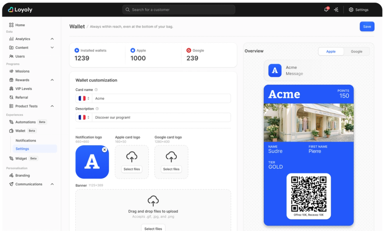The image size is (385, 231).
Task: Open Referral page
Action: 19,98
